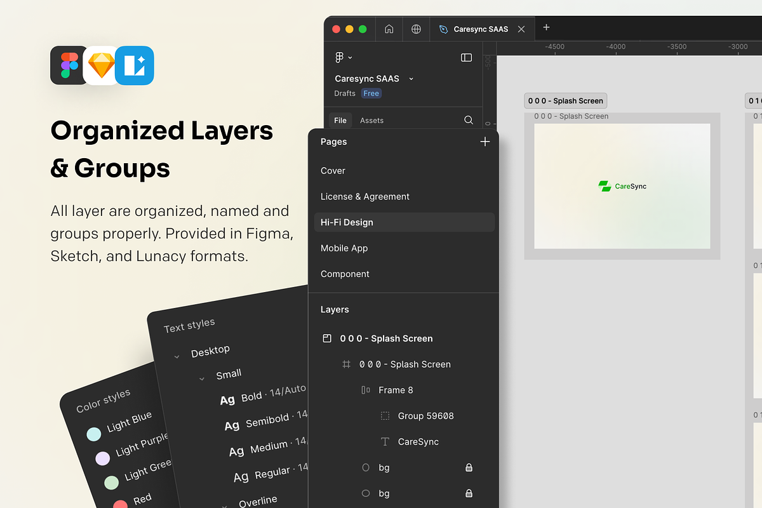Screen dimensions: 762x508
Task: Pick the Light Green color swatch
Action: coord(111,483)
